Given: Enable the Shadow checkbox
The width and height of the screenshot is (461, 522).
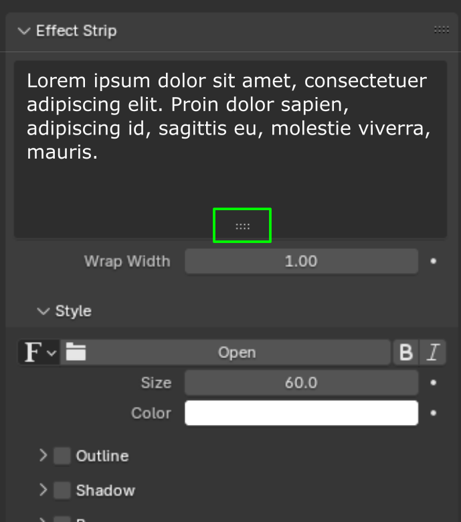Looking at the screenshot, I should pyautogui.click(x=62, y=491).
